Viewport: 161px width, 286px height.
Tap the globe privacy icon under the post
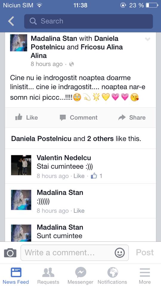click(72, 64)
